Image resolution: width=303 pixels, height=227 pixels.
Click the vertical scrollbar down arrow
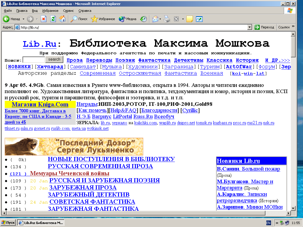(293, 208)
